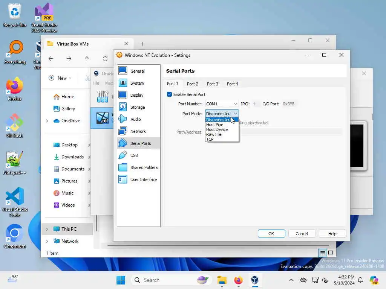The width and height of the screenshot is (386, 289).
Task: Expand This PC tree node
Action: 47,229
